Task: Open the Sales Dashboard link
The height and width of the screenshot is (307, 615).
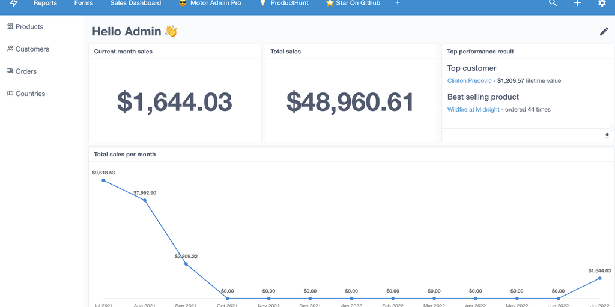Action: click(x=136, y=4)
